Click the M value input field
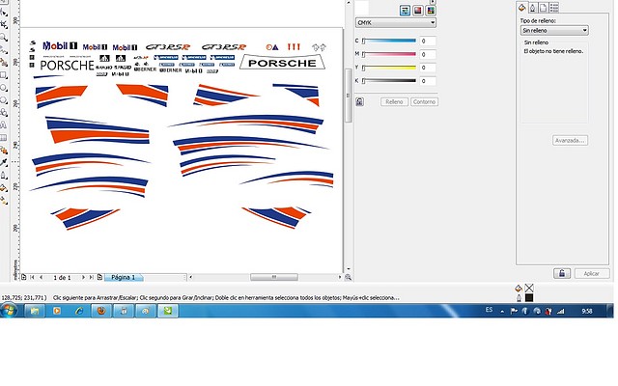The width and height of the screenshot is (618, 386). click(x=428, y=54)
